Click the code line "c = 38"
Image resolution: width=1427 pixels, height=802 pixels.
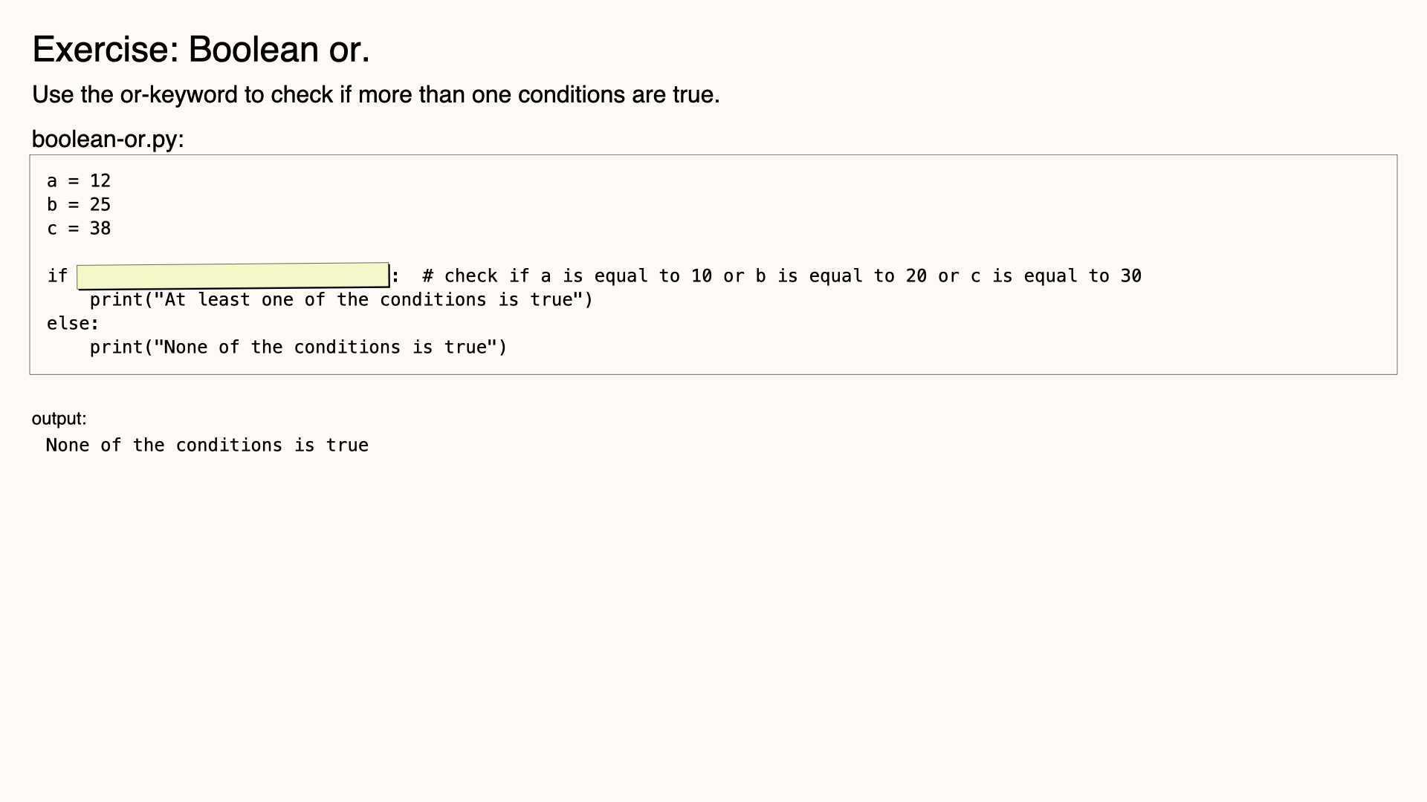click(79, 228)
